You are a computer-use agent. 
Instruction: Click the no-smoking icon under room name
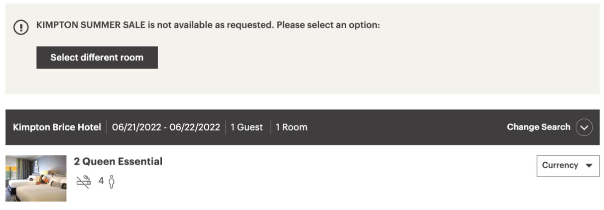click(83, 182)
